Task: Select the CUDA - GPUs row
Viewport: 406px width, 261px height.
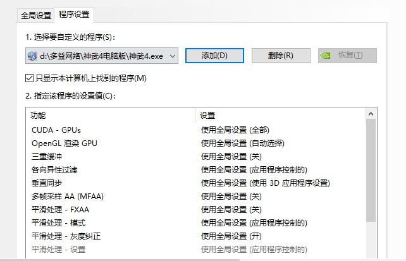Action: click(195, 130)
